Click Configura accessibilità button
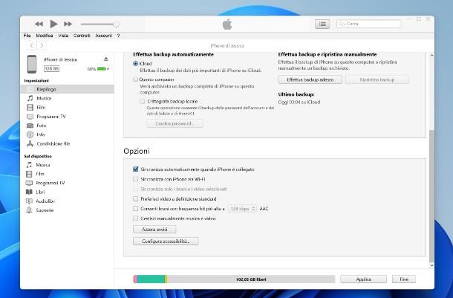This screenshot has height=298, width=453. tap(166, 241)
